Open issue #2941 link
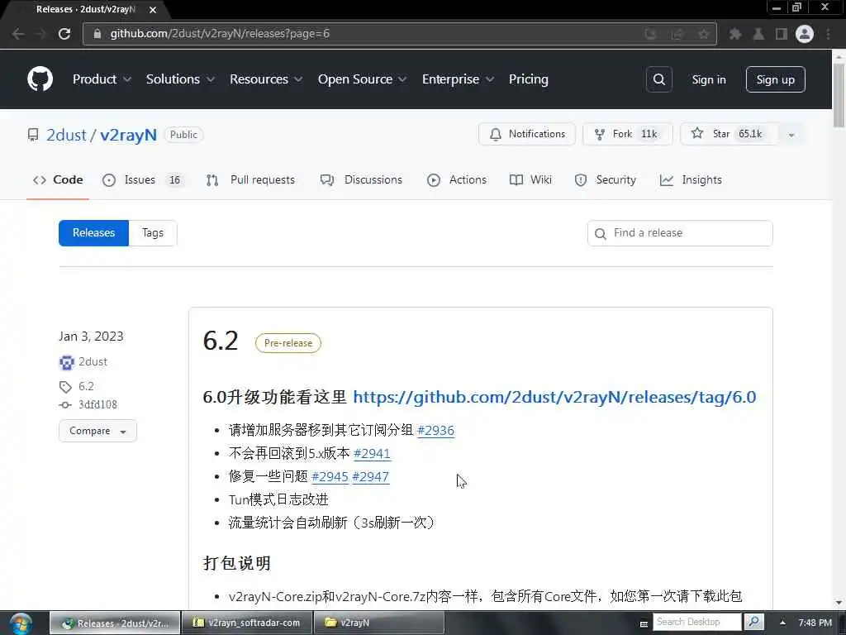Image resolution: width=846 pixels, height=635 pixels. coord(372,454)
